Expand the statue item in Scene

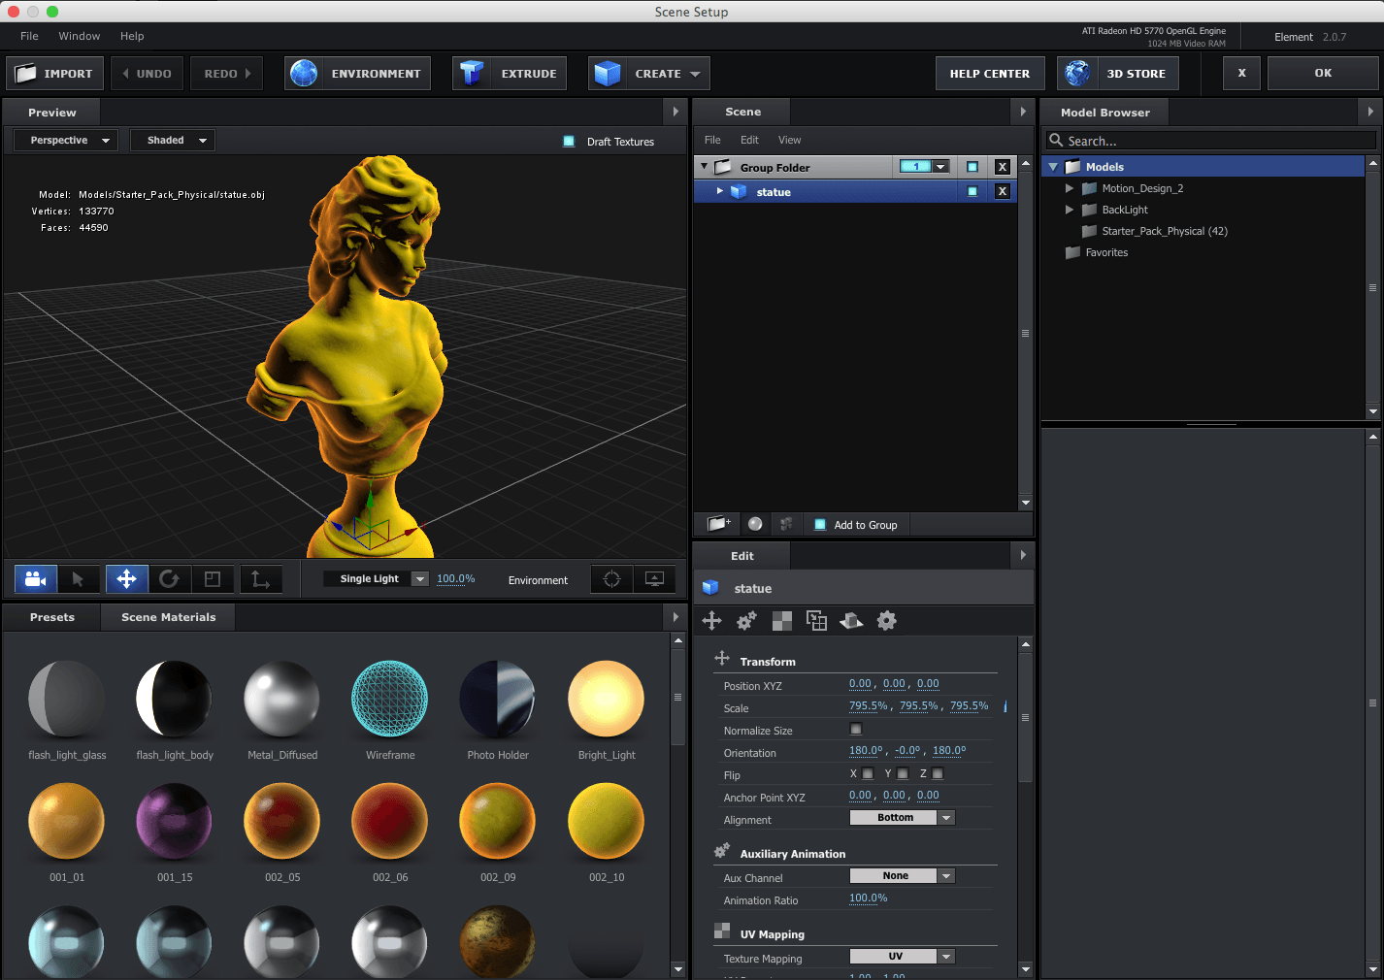coord(720,191)
